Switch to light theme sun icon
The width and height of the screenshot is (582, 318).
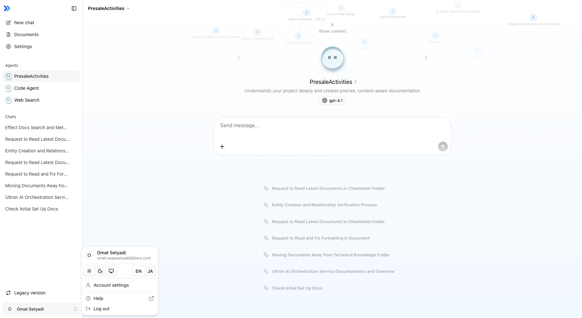tap(89, 271)
